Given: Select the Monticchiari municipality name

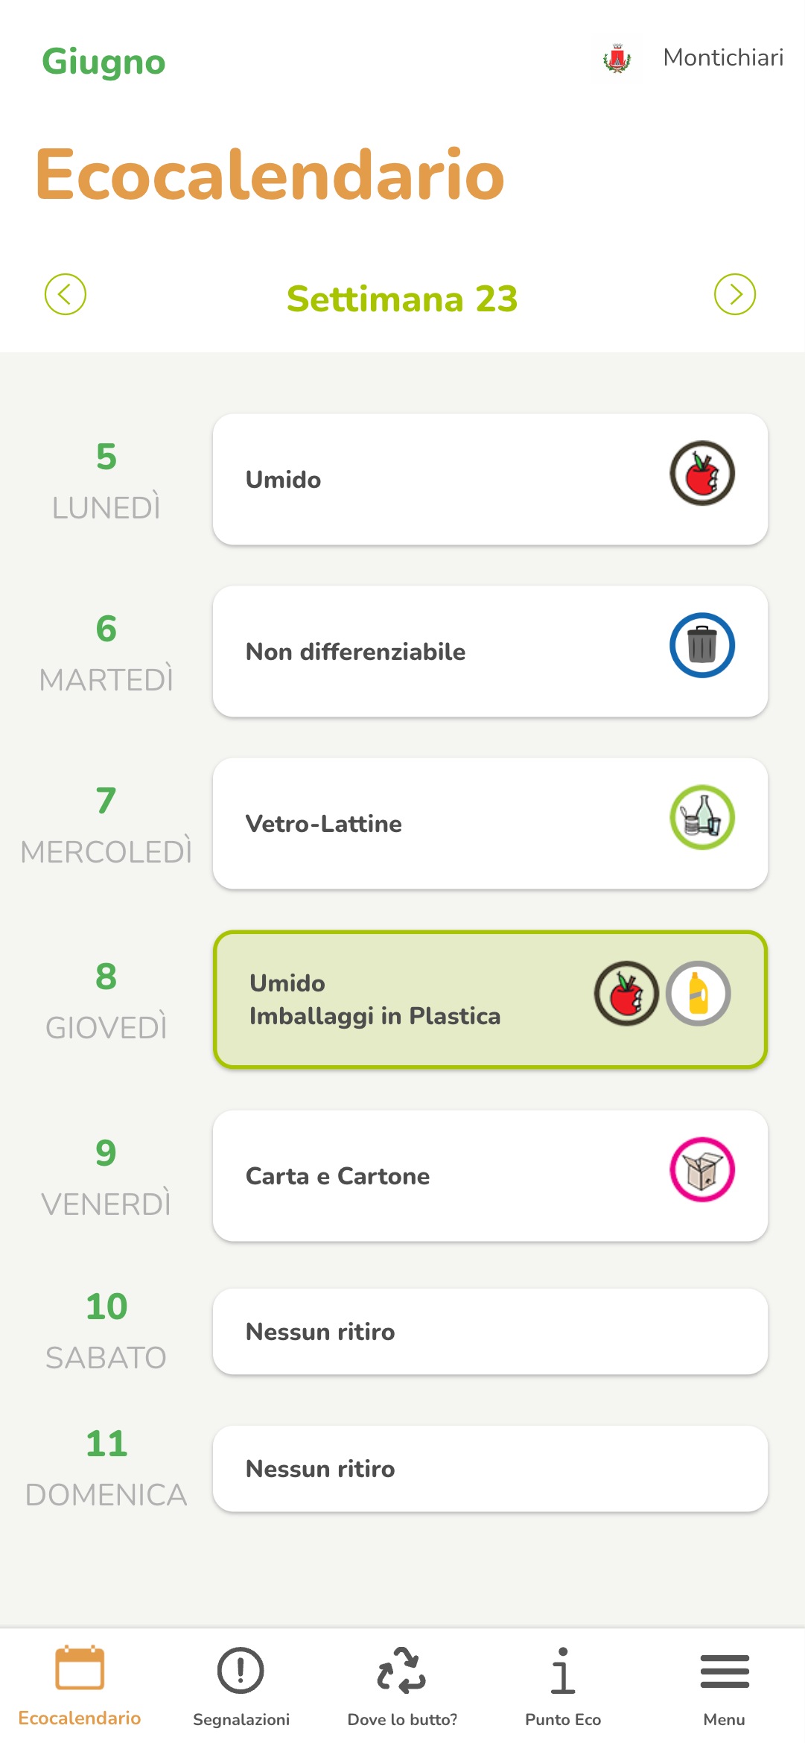Looking at the screenshot, I should coord(723,58).
